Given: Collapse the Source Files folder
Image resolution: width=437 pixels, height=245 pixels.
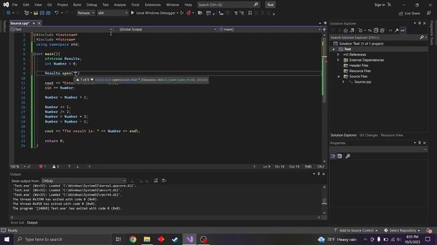Looking at the screenshot, I should tap(339, 76).
